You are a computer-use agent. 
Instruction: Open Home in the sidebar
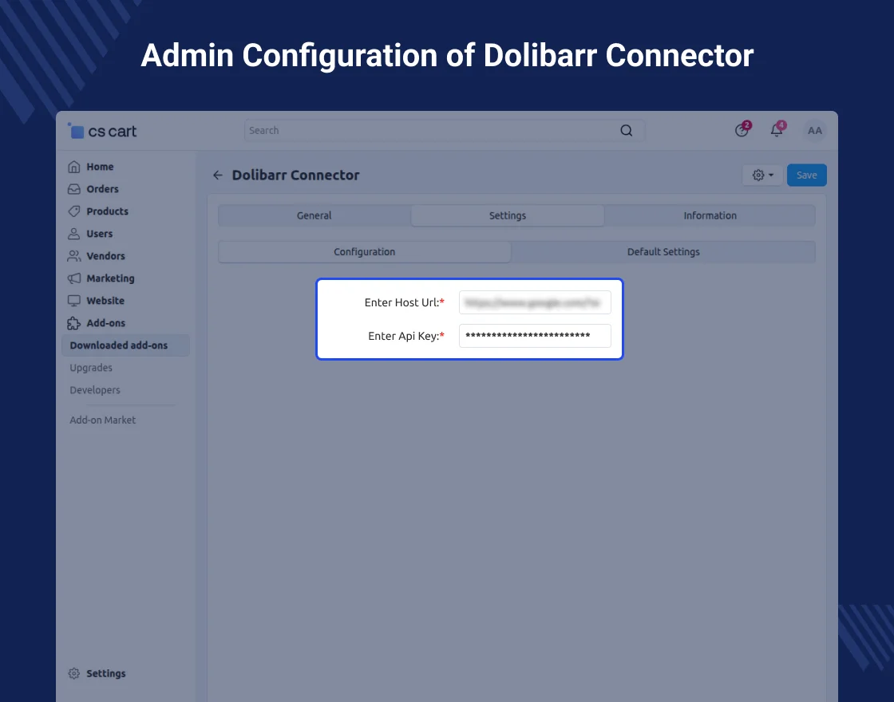coord(100,167)
